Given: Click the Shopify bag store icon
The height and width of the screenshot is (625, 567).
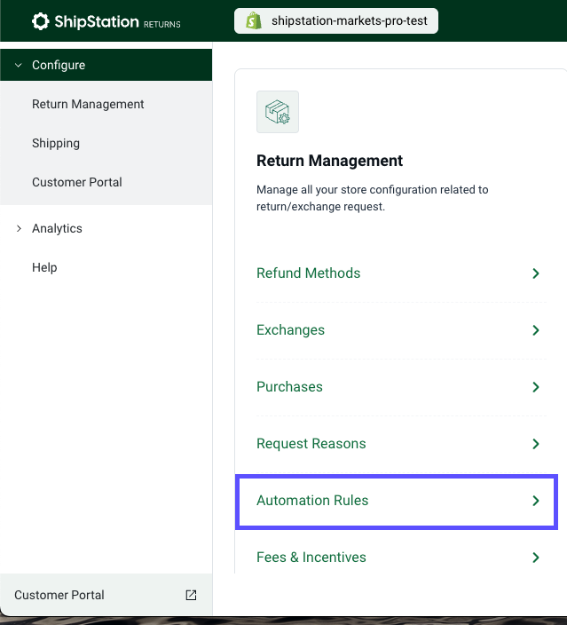Looking at the screenshot, I should (x=254, y=21).
